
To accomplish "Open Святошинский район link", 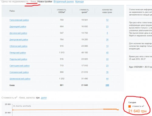I will (19, 66).
